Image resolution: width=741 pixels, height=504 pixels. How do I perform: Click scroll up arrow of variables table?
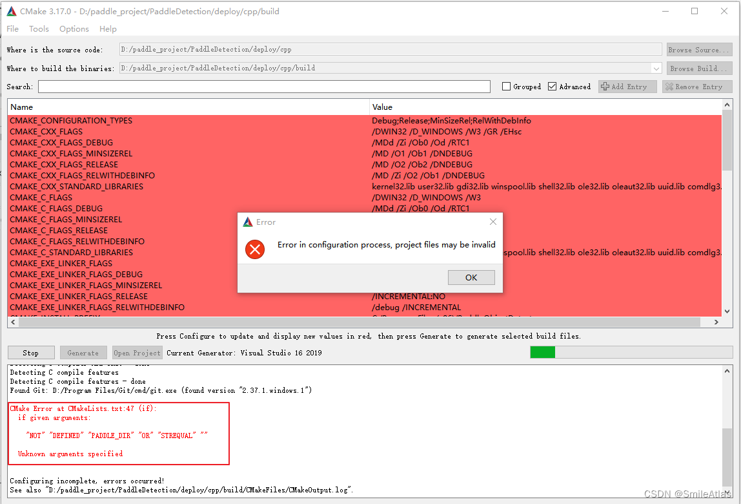(727, 105)
